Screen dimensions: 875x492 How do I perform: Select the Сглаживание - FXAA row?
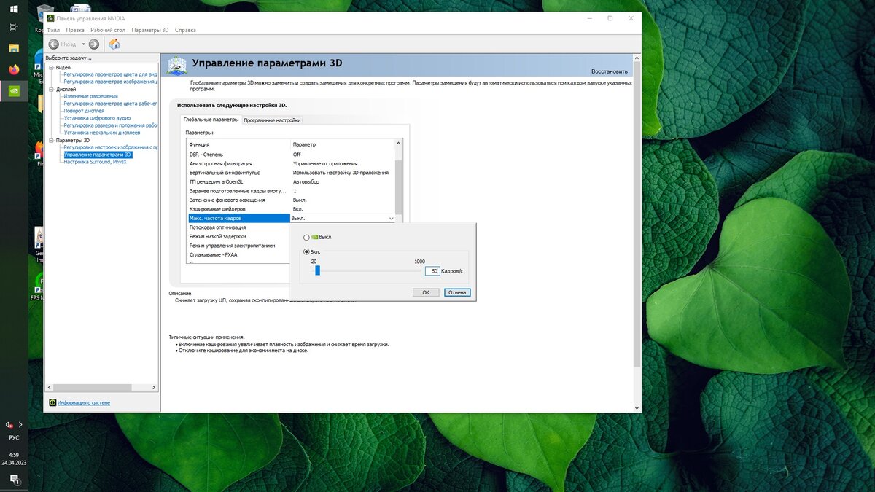[238, 254]
